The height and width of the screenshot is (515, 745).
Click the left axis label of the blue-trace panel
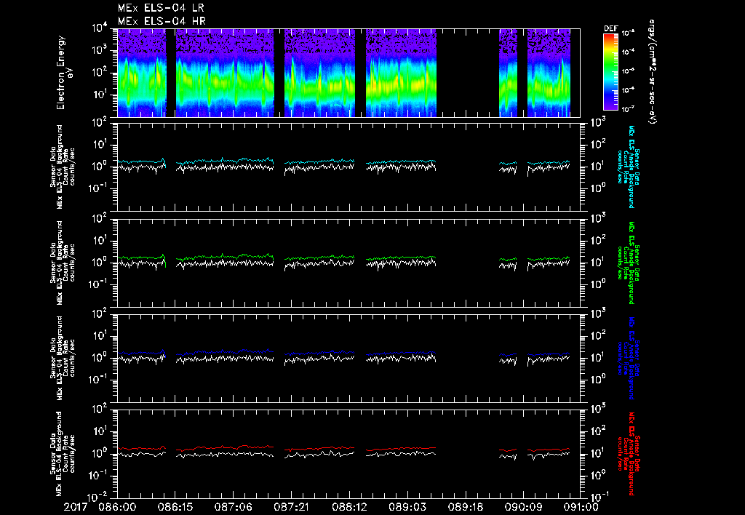point(63,358)
